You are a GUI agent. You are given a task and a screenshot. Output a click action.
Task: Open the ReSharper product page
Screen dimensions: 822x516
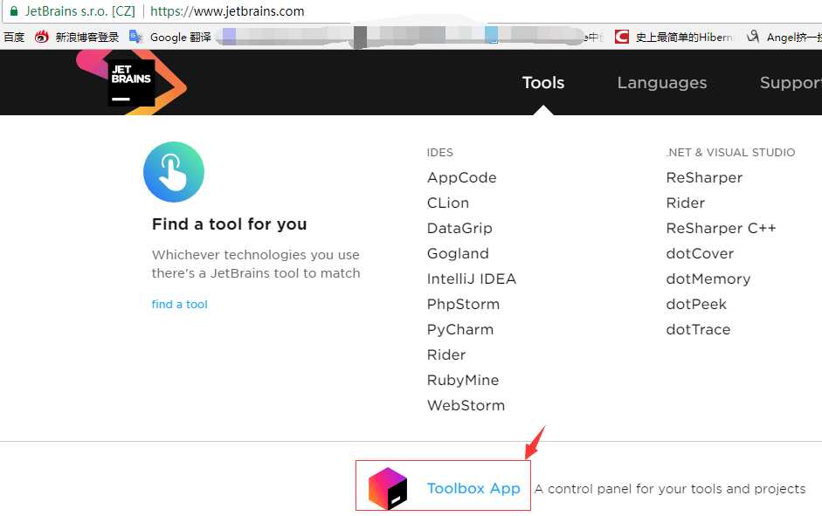click(704, 177)
